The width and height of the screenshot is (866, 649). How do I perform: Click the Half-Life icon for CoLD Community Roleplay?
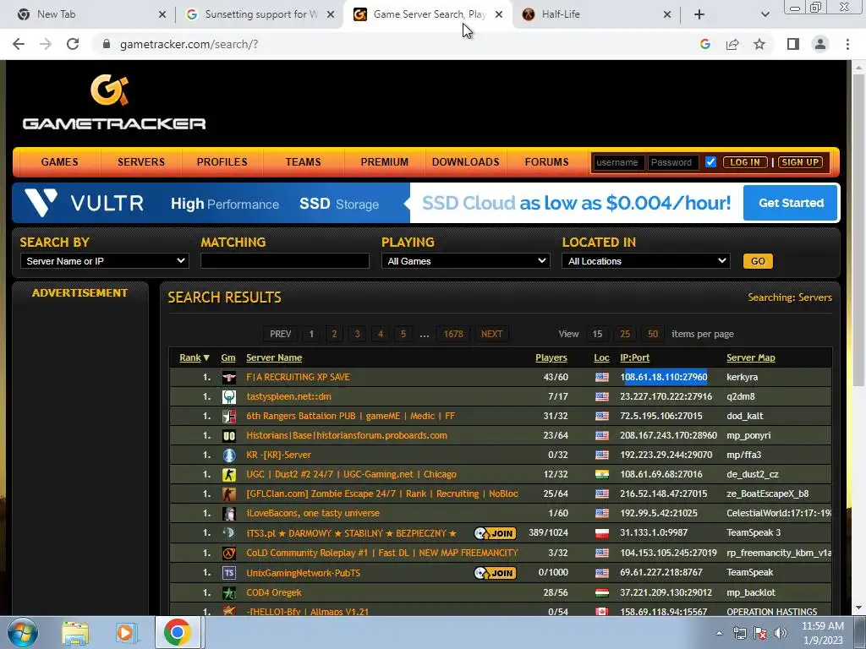pyautogui.click(x=228, y=553)
